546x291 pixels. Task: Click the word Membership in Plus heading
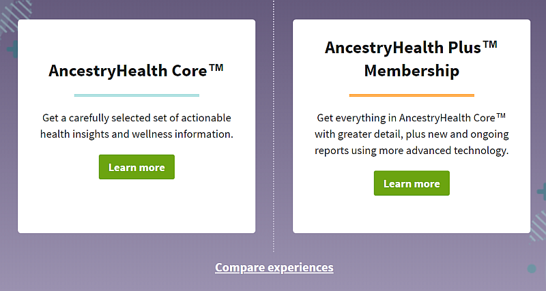[x=412, y=71]
